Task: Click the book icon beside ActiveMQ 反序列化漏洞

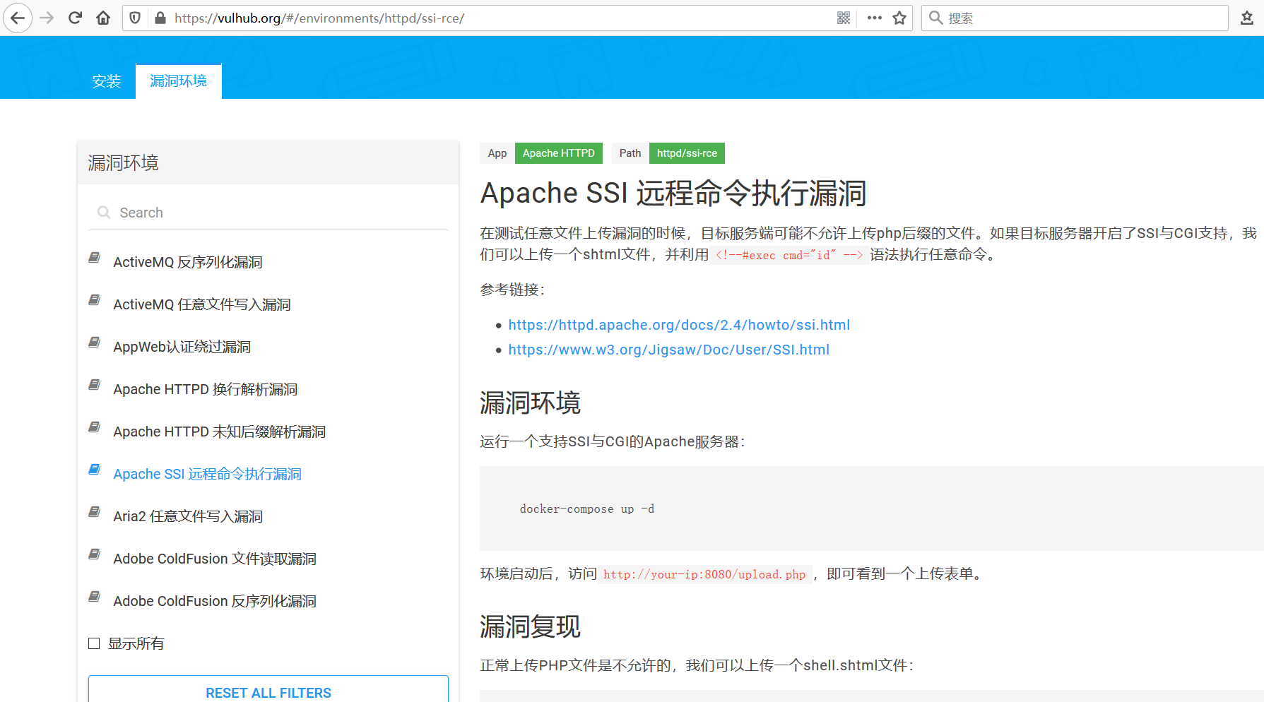Action: (x=94, y=258)
